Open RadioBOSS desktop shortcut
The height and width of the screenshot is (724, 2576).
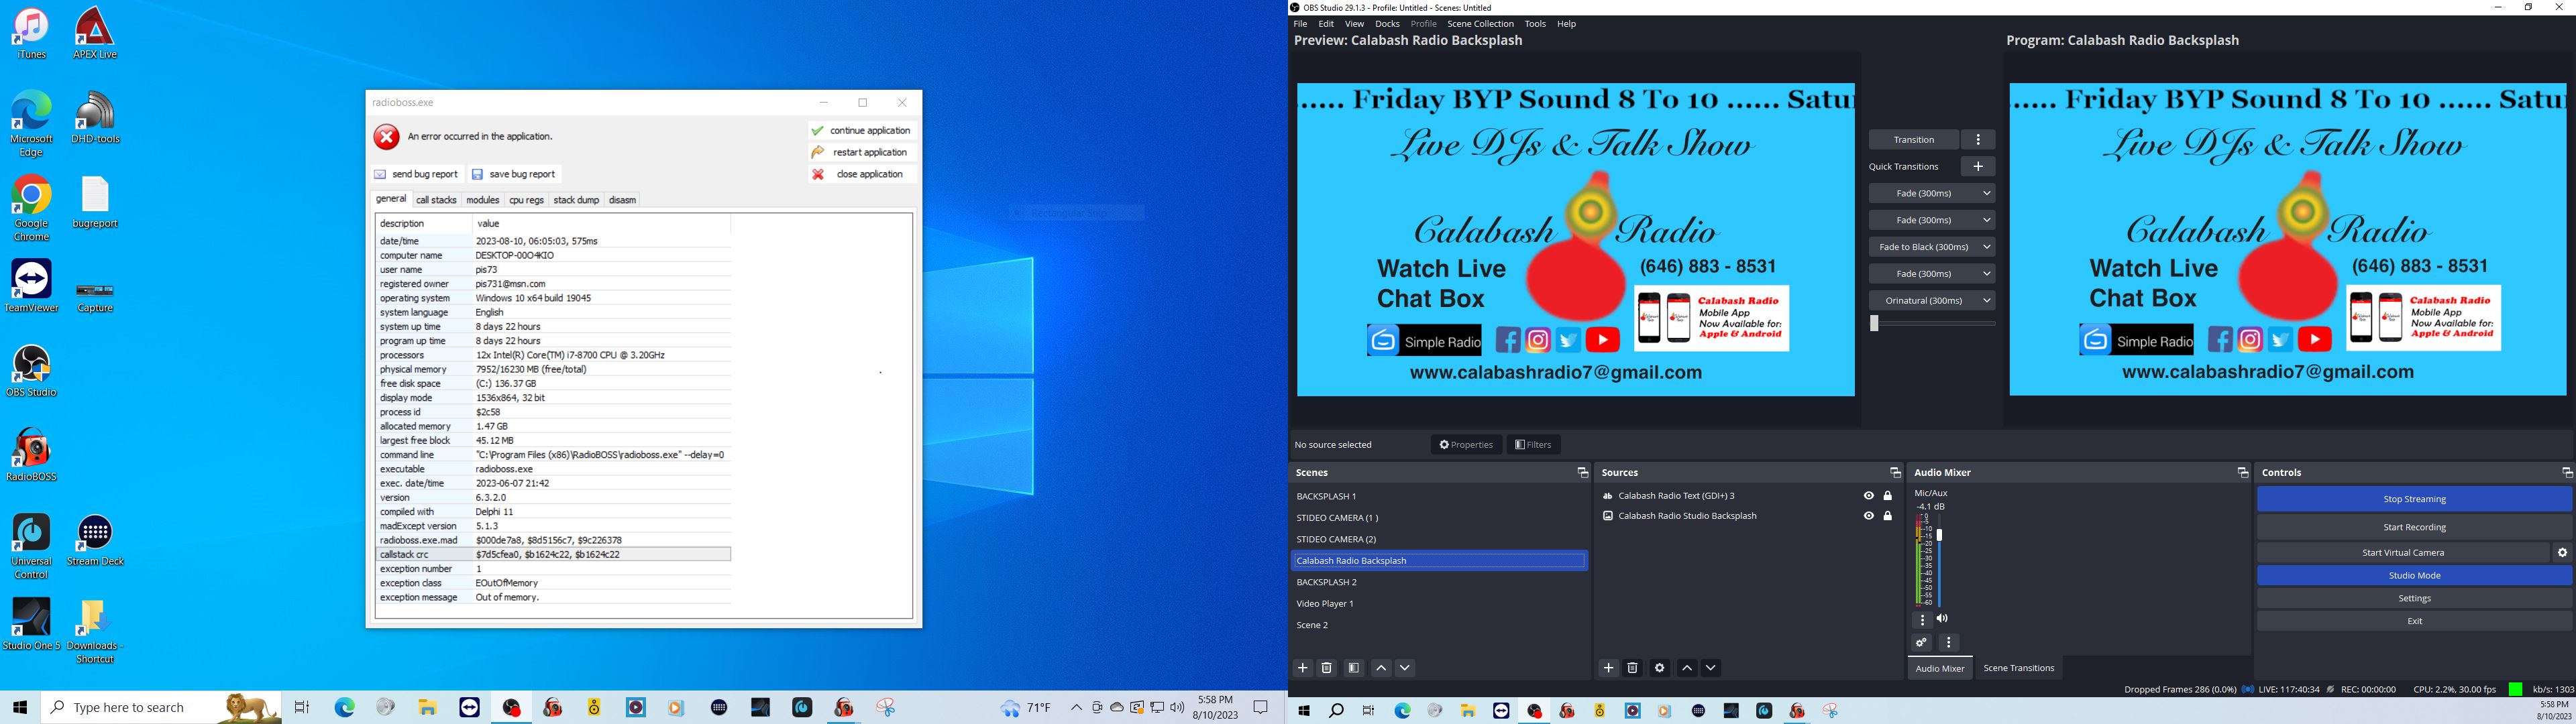click(x=31, y=456)
